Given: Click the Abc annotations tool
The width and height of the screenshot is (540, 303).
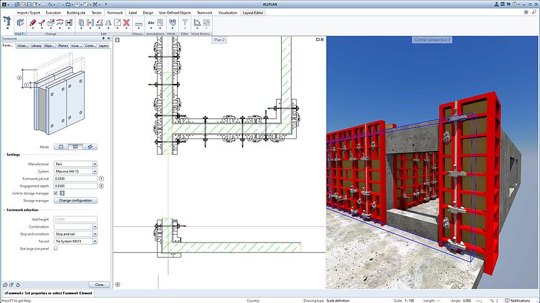Looking at the screenshot, I should [152, 23].
